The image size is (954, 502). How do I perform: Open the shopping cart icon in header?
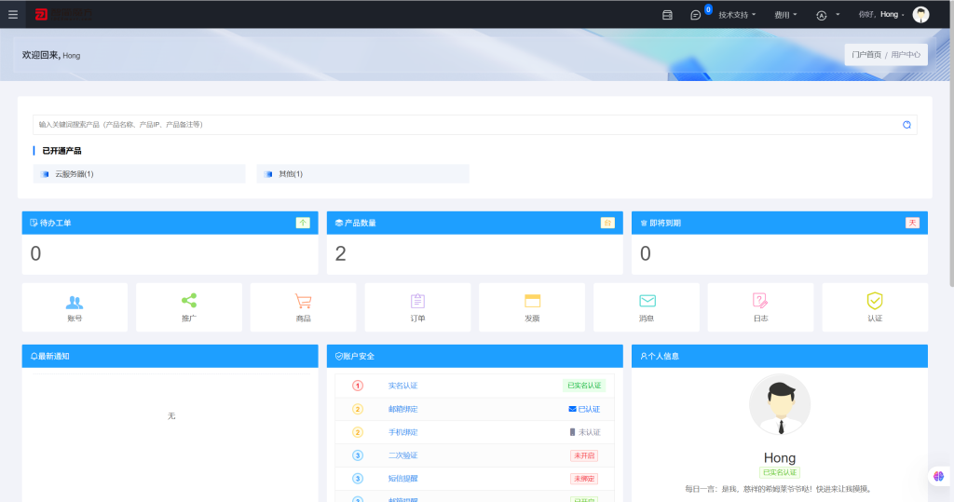tap(667, 15)
